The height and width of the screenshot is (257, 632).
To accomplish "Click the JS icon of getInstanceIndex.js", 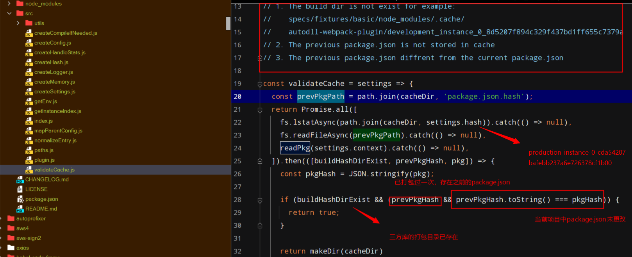I will pos(29,111).
